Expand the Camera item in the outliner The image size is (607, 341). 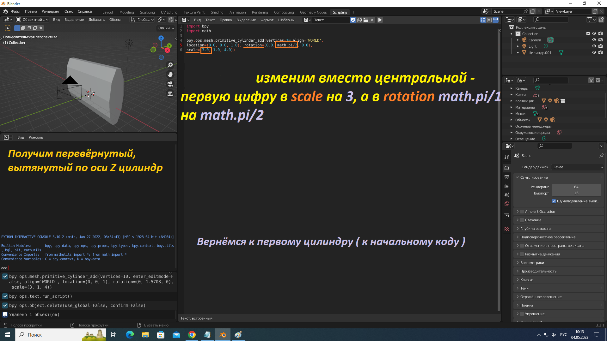[x=518, y=40]
